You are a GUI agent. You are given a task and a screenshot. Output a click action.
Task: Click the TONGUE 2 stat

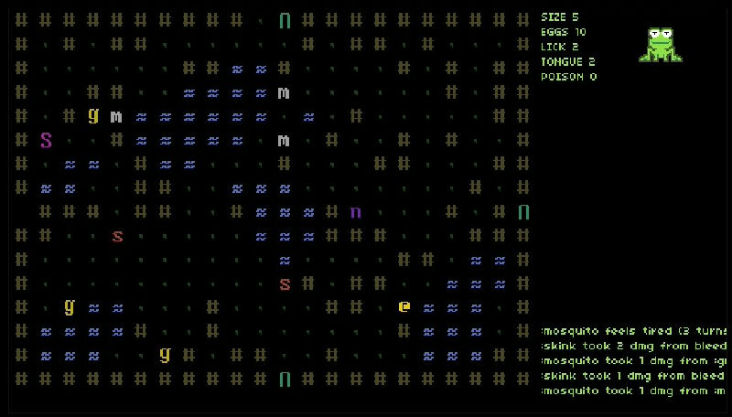(567, 62)
